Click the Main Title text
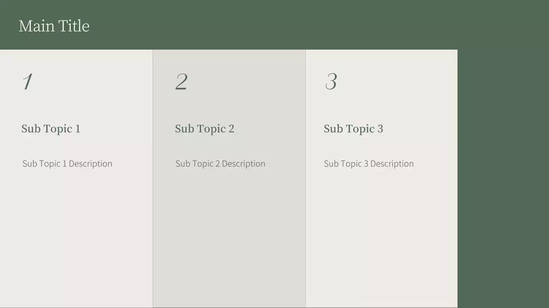 point(54,26)
